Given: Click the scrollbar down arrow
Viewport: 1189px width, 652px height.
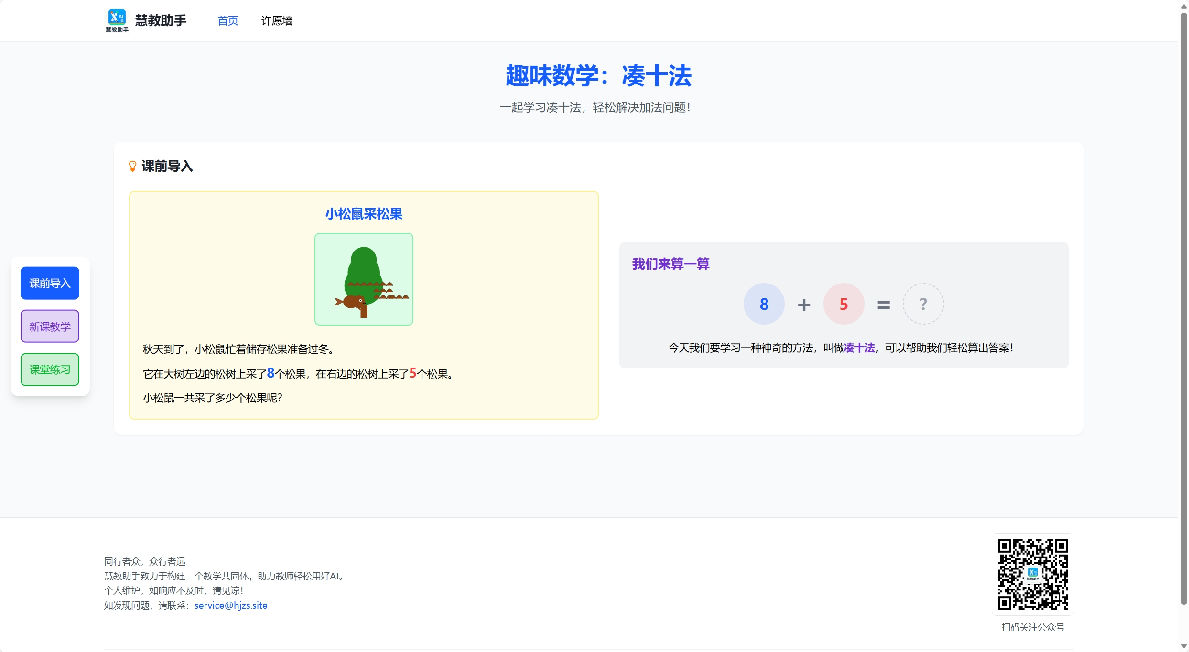Looking at the screenshot, I should tap(1184, 646).
